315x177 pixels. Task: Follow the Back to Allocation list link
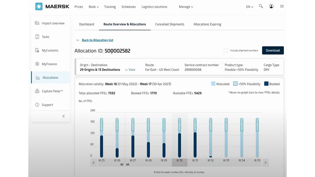(x=97, y=40)
